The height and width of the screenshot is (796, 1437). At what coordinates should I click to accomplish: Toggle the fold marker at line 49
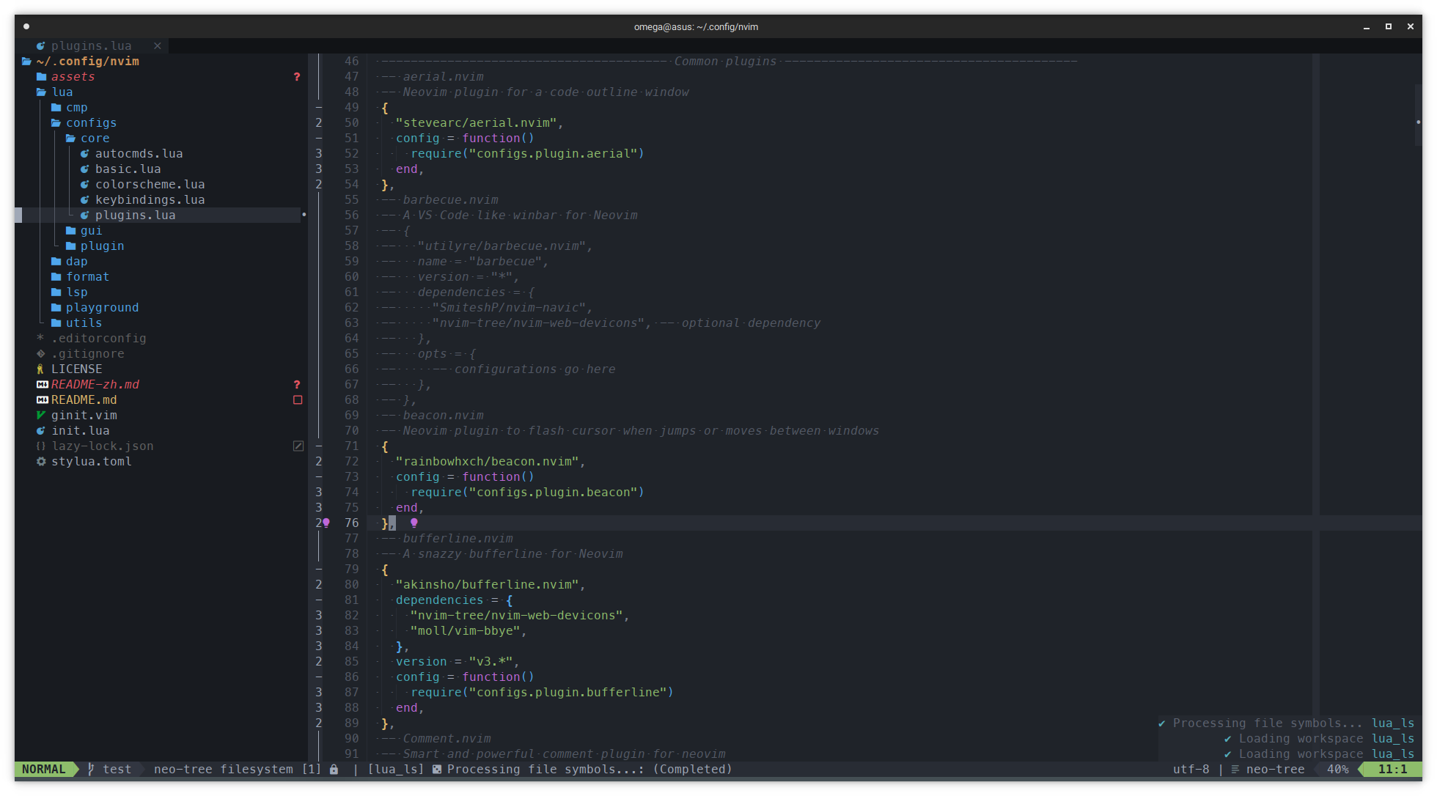point(319,108)
